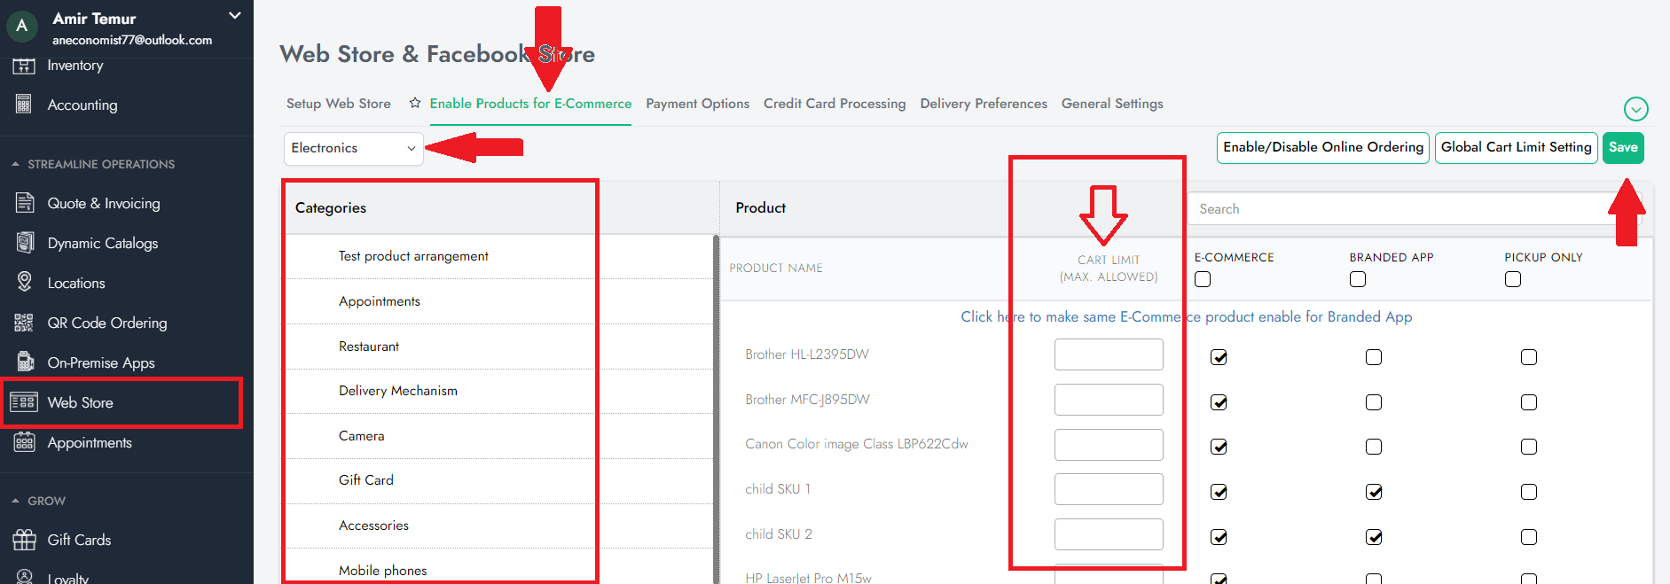
Task: Open the Electronics category dropdown
Action: (353, 148)
